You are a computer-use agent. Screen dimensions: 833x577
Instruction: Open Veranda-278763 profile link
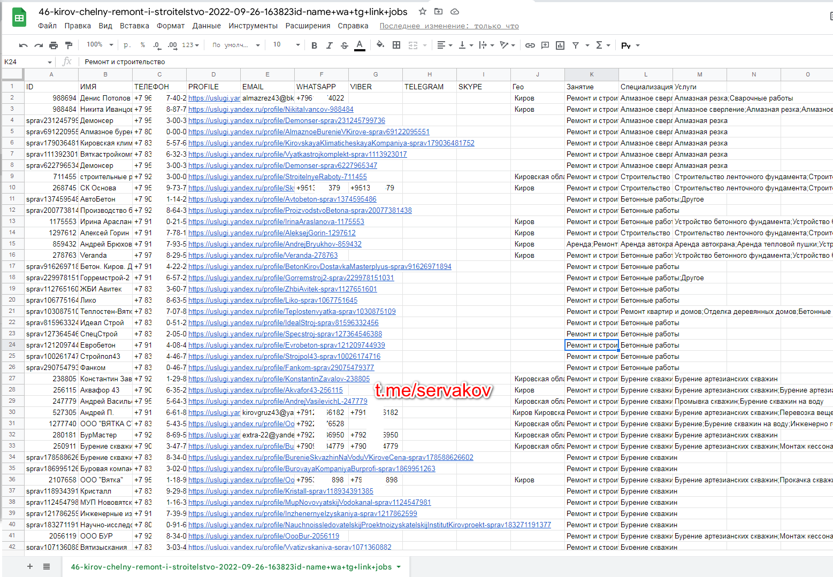tap(263, 255)
